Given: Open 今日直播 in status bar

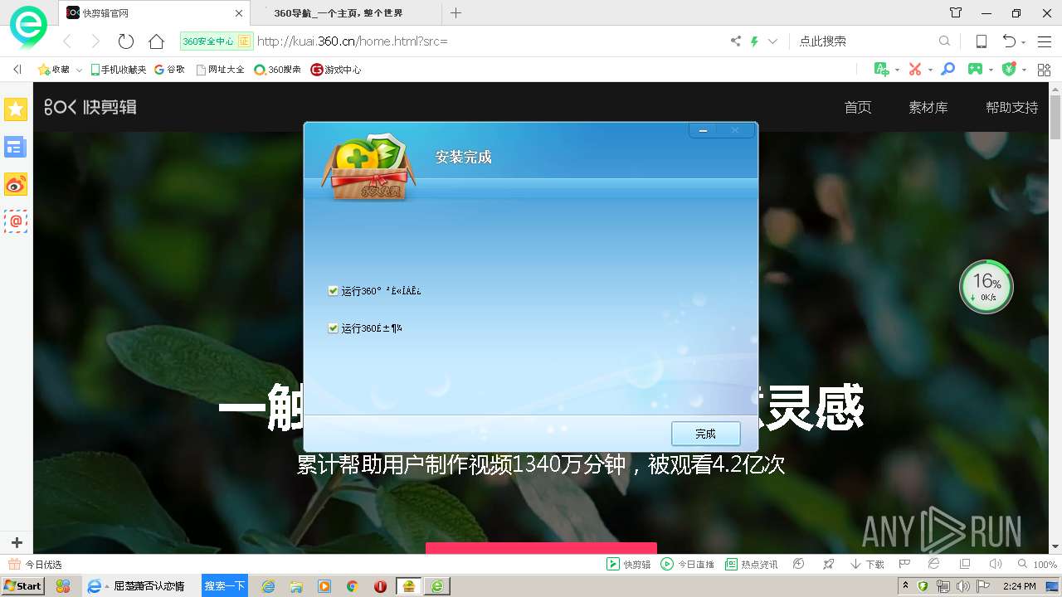Looking at the screenshot, I should tap(688, 564).
